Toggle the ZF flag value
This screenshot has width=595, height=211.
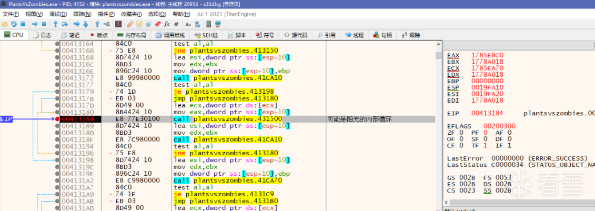pyautogui.click(x=461, y=133)
